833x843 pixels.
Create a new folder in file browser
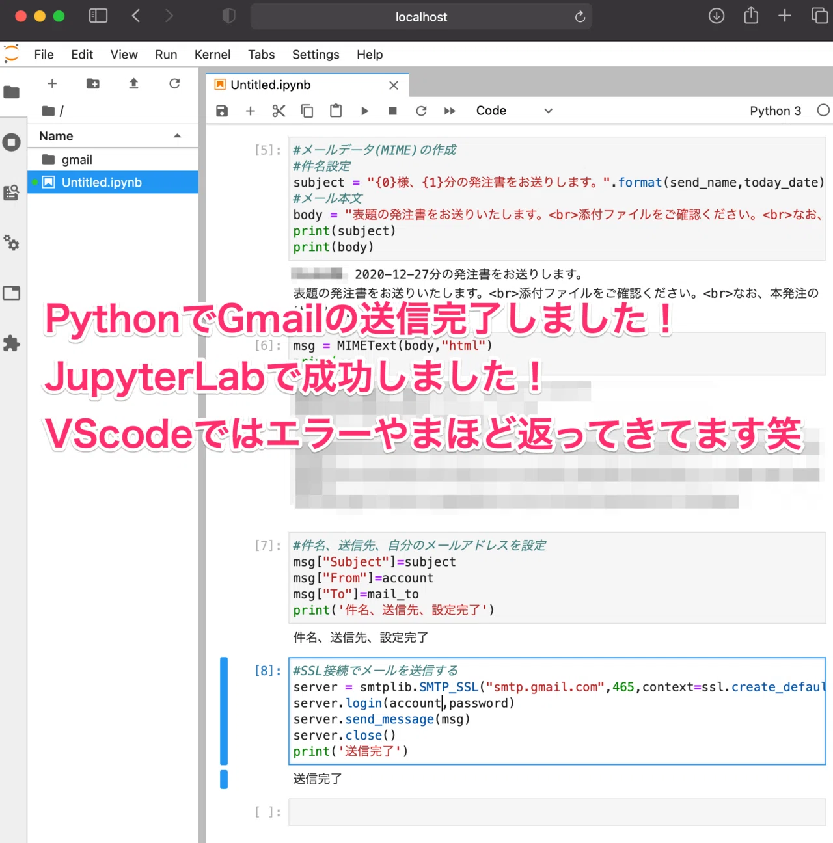(x=93, y=83)
